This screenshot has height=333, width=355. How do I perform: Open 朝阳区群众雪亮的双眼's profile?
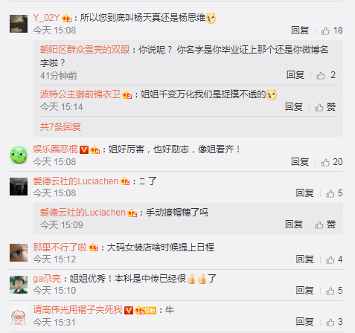click(85, 50)
